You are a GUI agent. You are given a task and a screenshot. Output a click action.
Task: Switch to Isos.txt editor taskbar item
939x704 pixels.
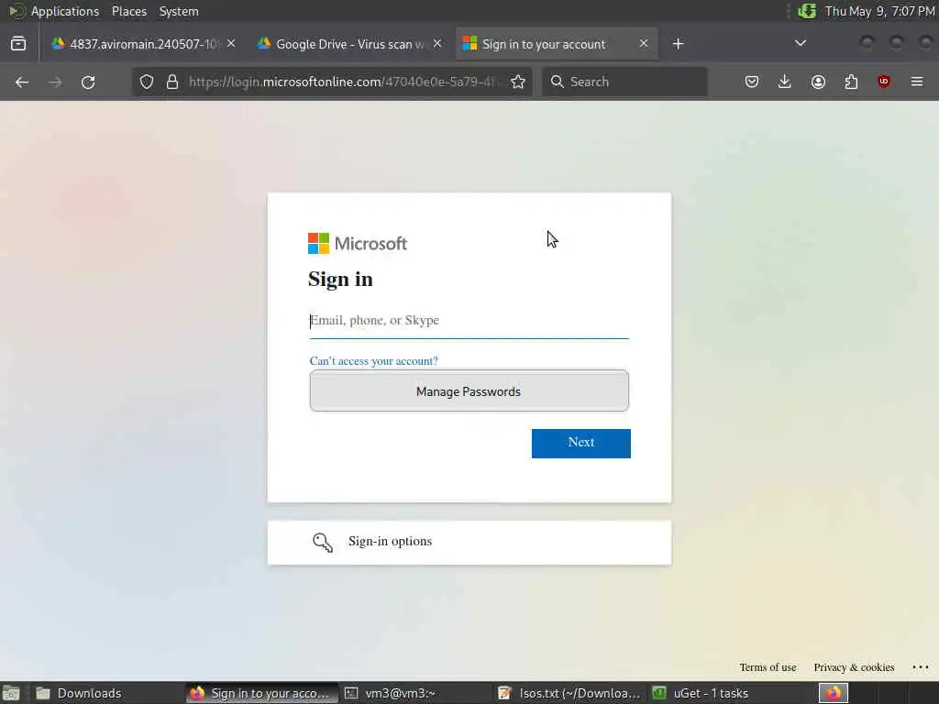pyautogui.click(x=569, y=693)
